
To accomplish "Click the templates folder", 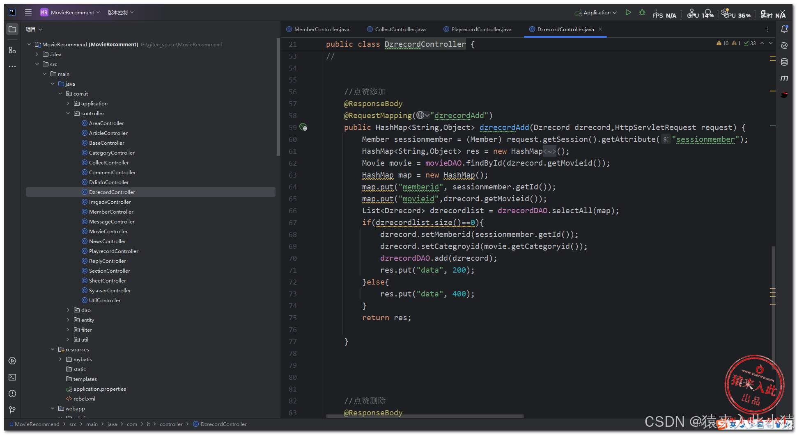I will 85,379.
